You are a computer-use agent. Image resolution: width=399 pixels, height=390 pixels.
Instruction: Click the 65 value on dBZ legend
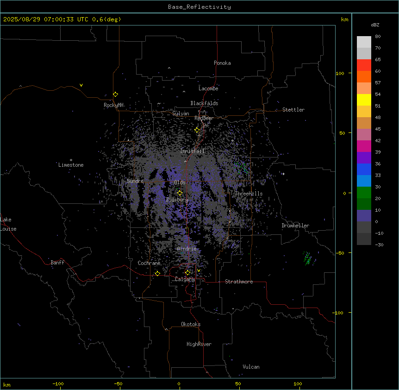[x=378, y=60]
